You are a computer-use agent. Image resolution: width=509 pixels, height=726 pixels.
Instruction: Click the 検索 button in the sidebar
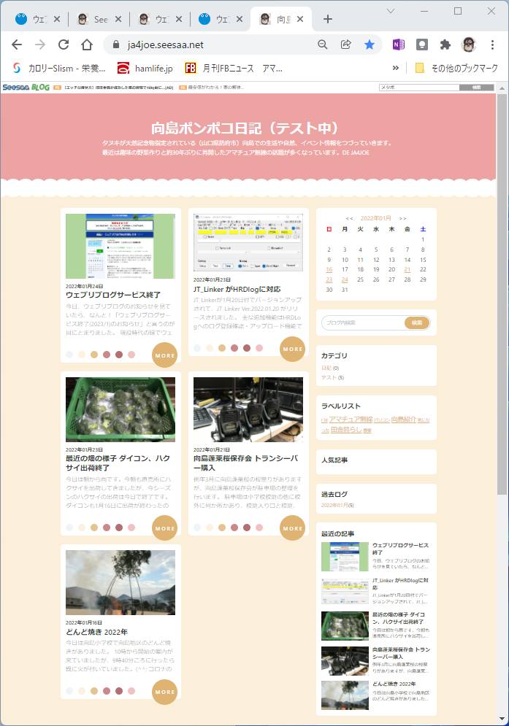tap(417, 323)
